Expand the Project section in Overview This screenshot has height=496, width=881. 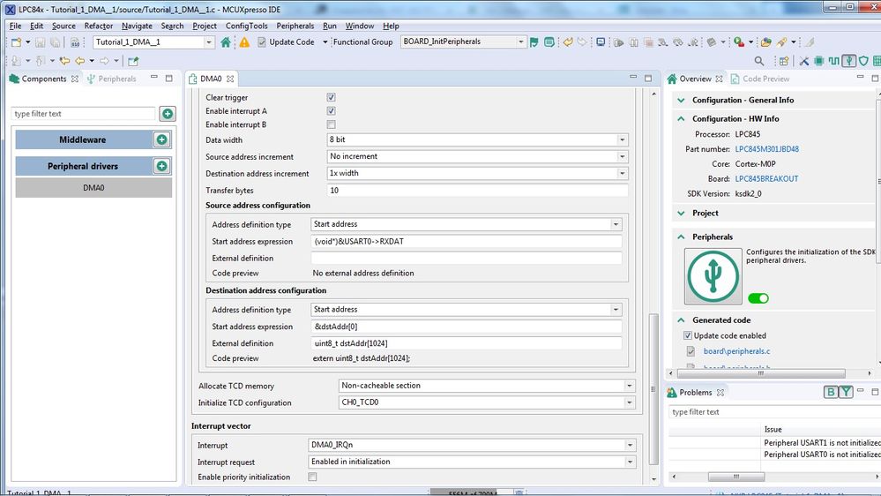pos(681,213)
